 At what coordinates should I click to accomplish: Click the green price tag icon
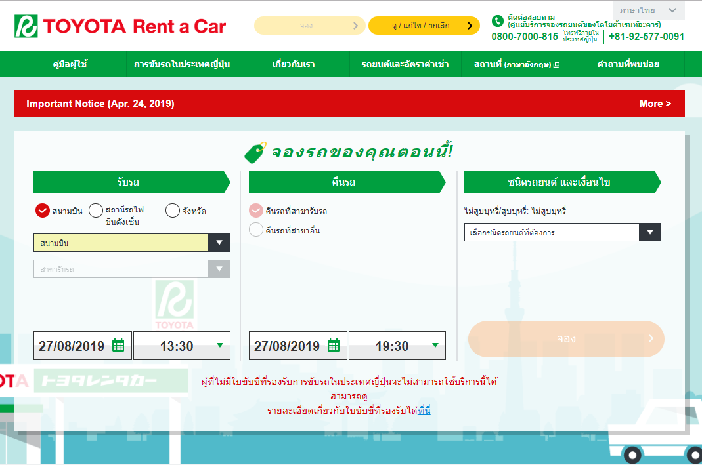coord(255,152)
